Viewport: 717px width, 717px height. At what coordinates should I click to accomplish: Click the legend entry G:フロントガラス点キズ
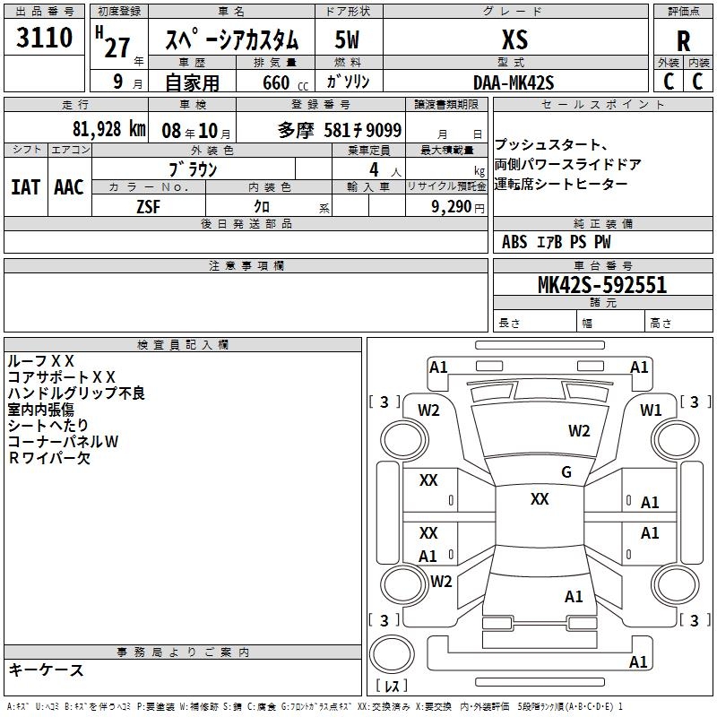tap(315, 706)
